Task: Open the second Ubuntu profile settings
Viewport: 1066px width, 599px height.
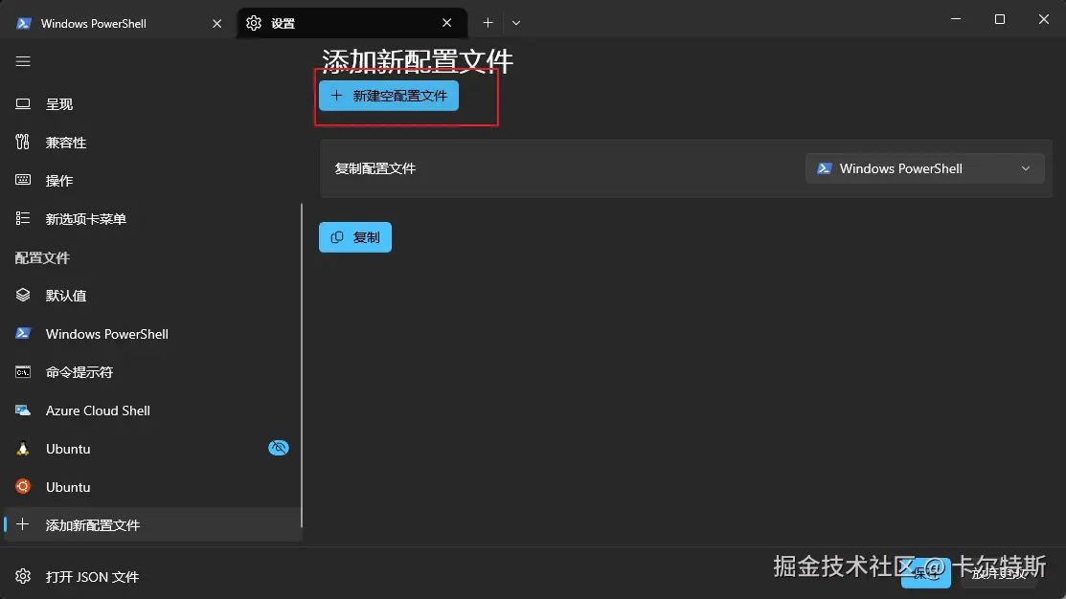Action: pyautogui.click(x=68, y=486)
